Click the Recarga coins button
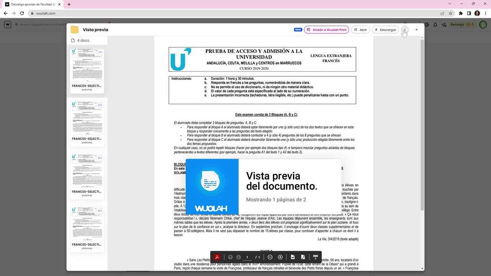The height and width of the screenshot is (276, 491). tap(462, 25)
